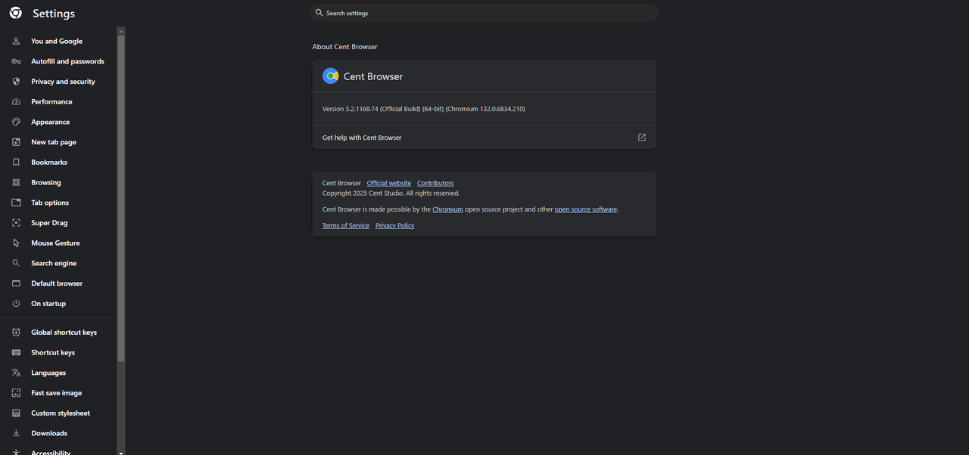This screenshot has width=969, height=455.
Task: Click the sidebar scrollbar down arrow
Action: click(121, 451)
